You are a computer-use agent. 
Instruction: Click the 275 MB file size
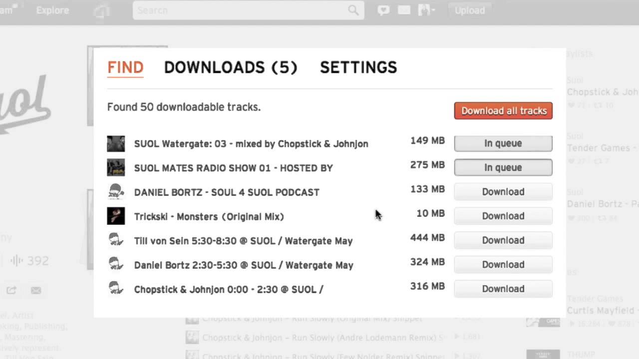[427, 165]
